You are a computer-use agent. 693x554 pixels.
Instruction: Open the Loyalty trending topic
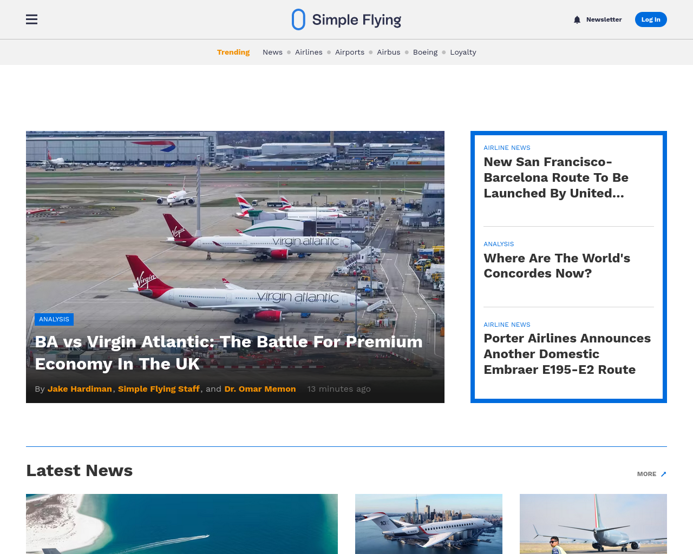(x=463, y=52)
